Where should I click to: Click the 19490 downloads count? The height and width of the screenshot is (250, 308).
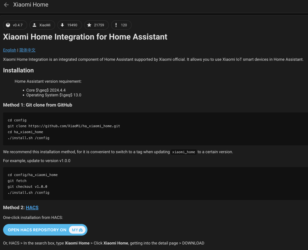click(72, 25)
